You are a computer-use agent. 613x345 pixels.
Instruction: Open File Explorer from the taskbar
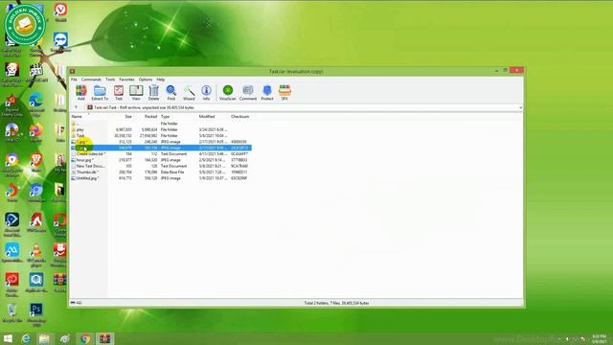click(45, 338)
